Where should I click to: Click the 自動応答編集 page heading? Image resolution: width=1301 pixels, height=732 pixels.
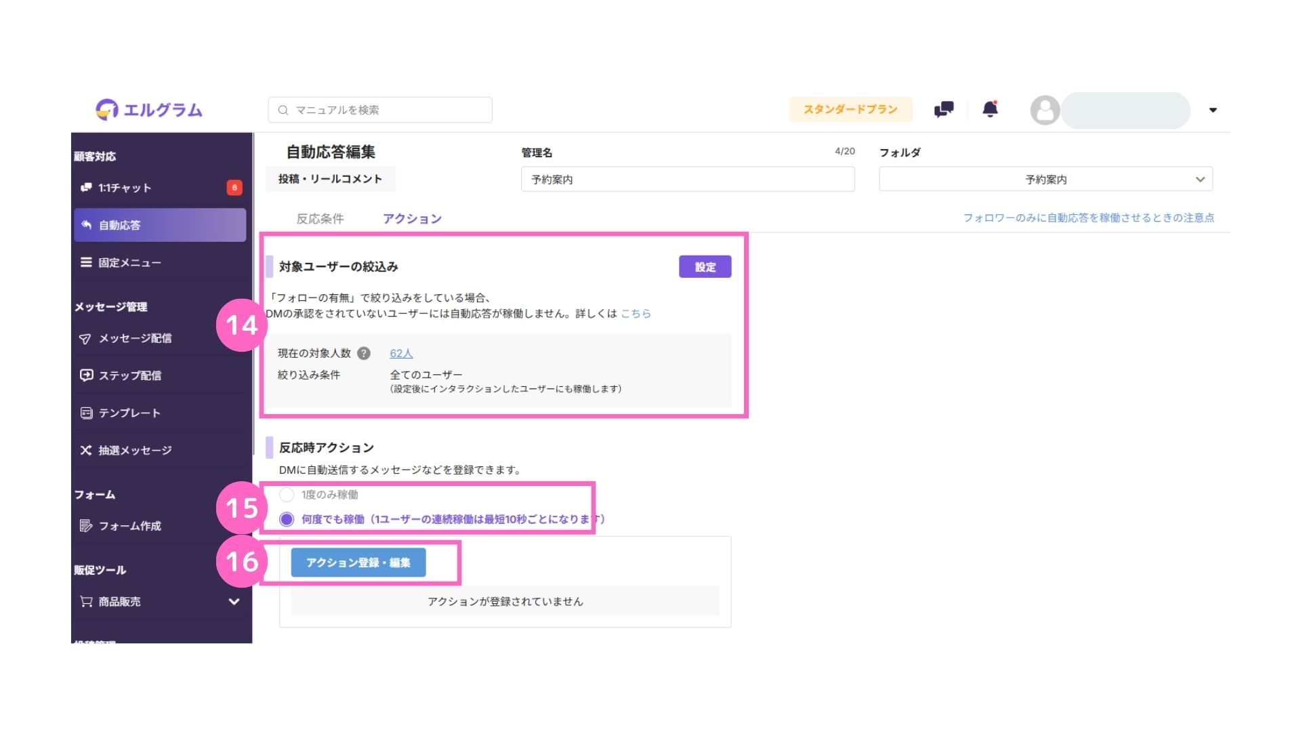[330, 152]
